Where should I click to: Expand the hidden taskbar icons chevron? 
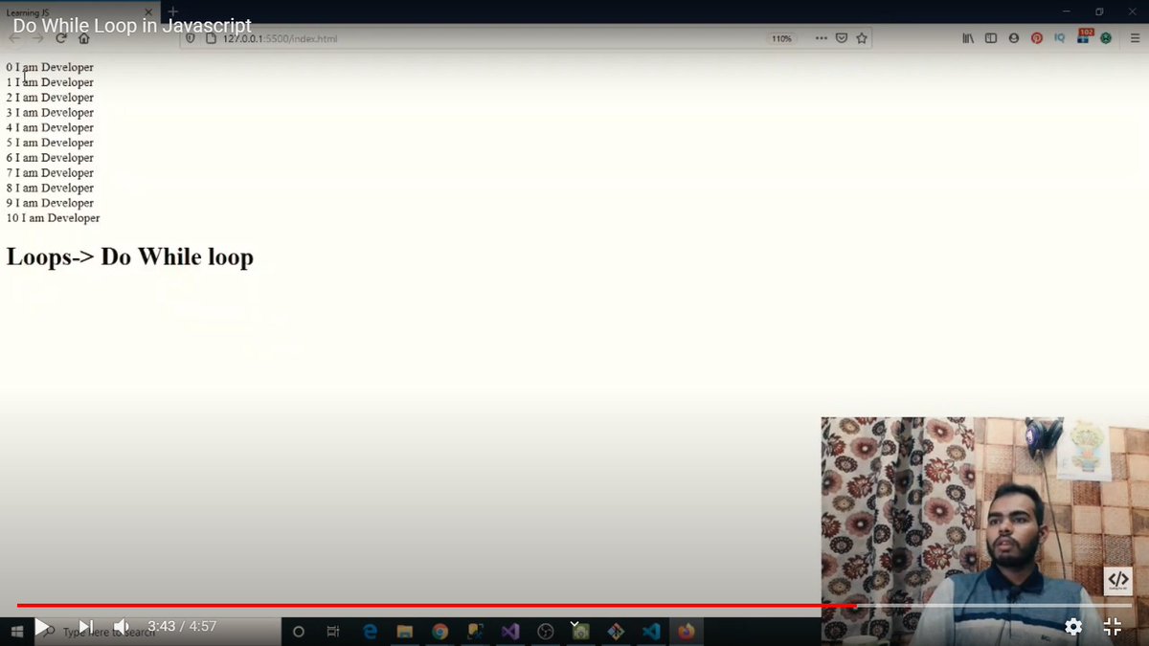coord(575,622)
